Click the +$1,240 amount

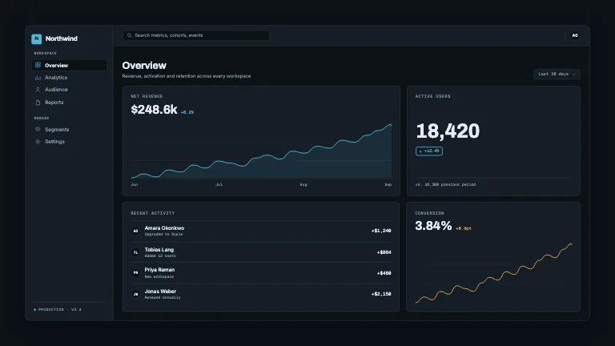tap(381, 231)
